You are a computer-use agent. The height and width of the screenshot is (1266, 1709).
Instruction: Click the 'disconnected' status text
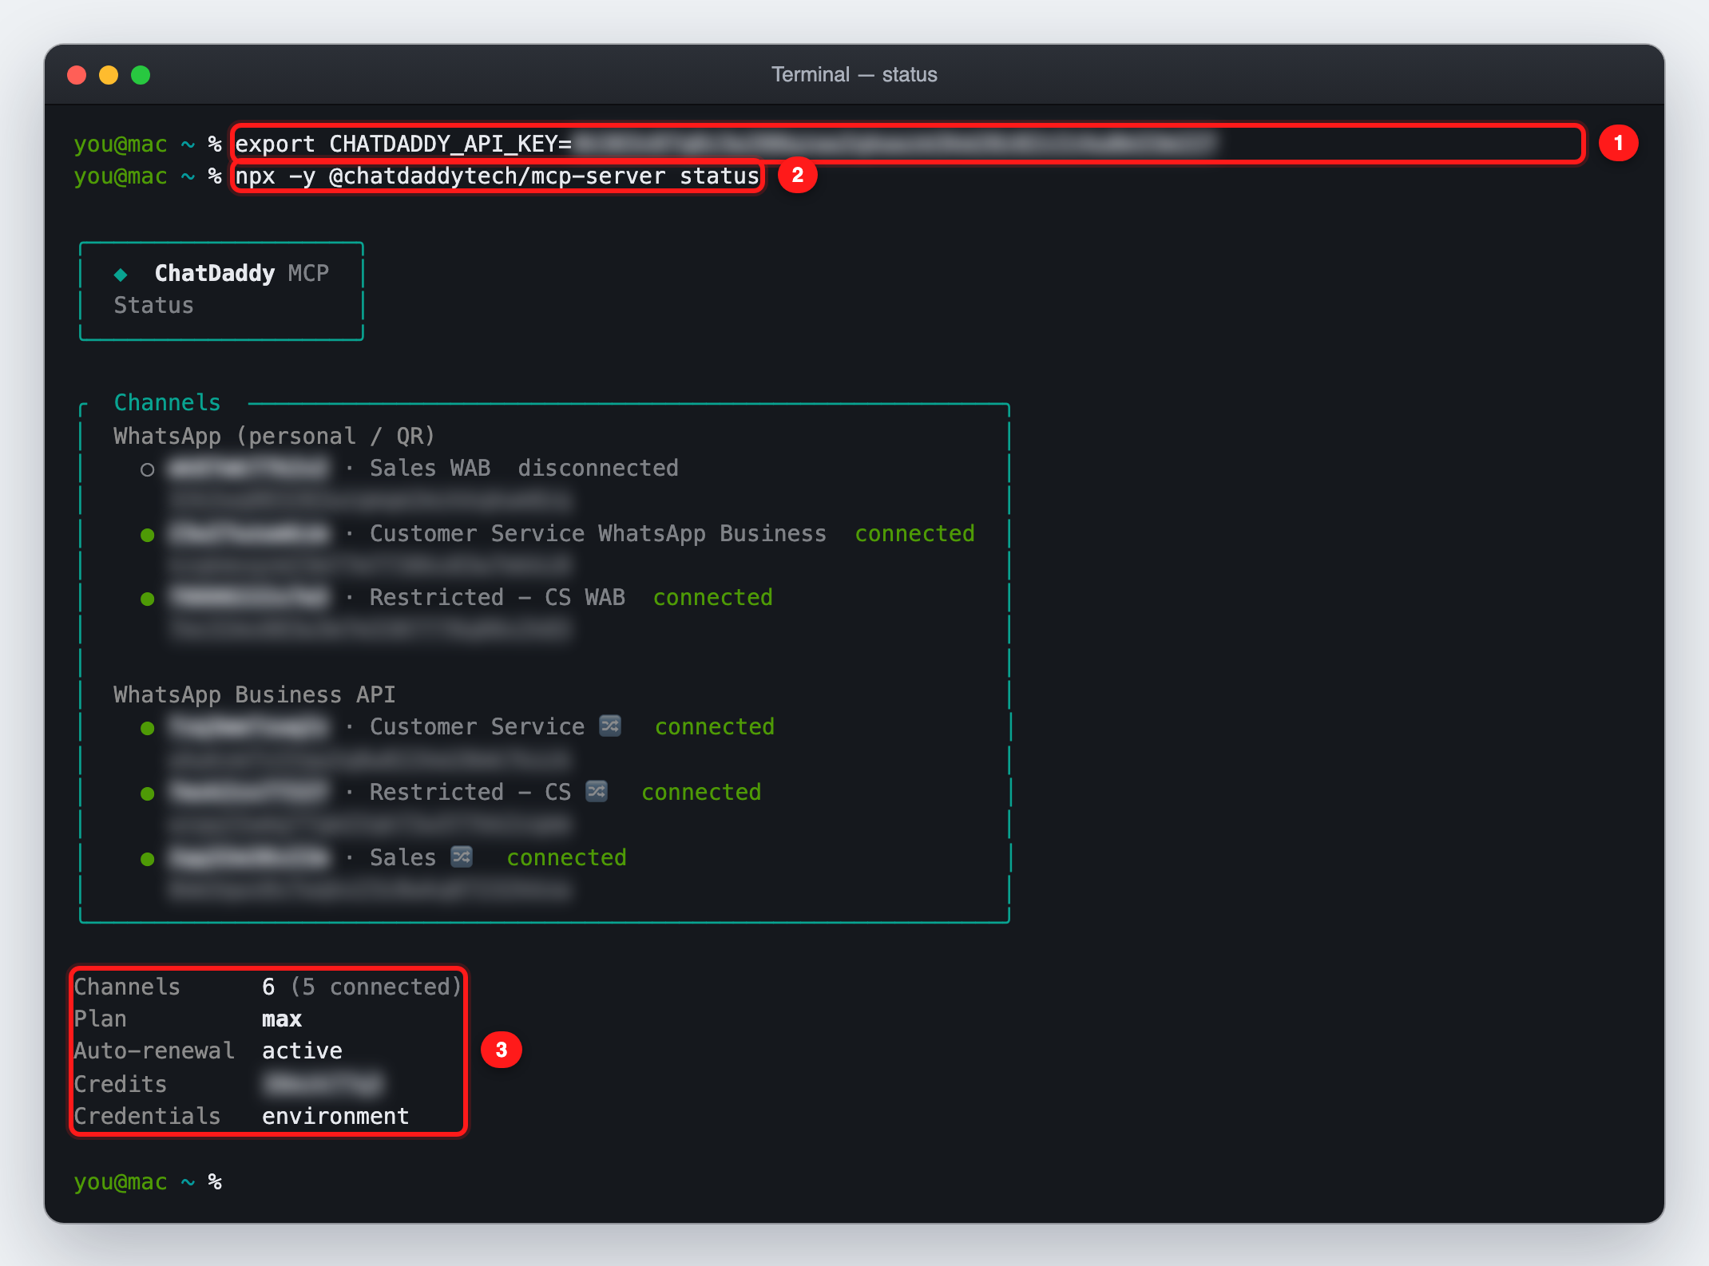coord(598,468)
